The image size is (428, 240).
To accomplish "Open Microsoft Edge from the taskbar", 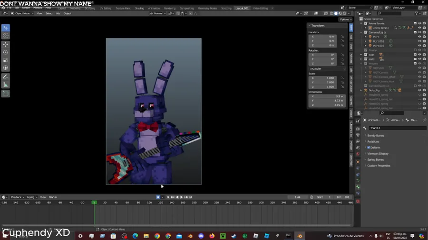I will pos(136,236).
